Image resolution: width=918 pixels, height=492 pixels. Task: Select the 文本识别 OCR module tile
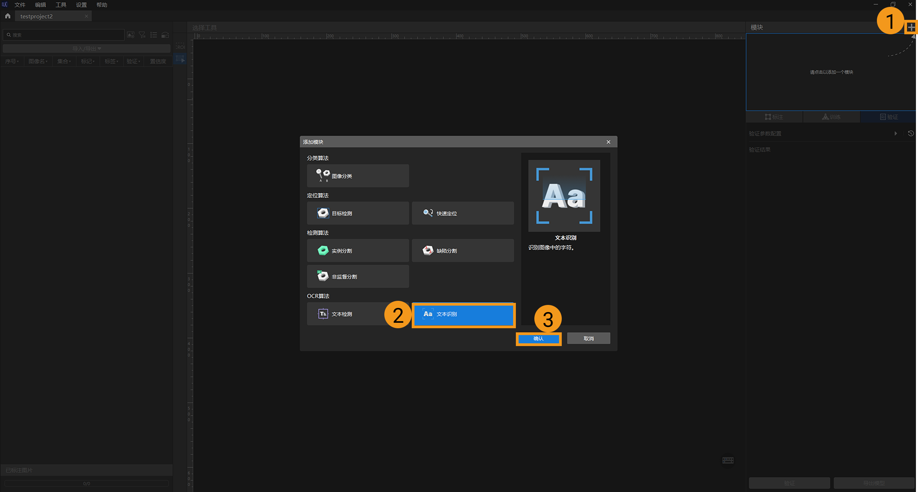pyautogui.click(x=463, y=314)
